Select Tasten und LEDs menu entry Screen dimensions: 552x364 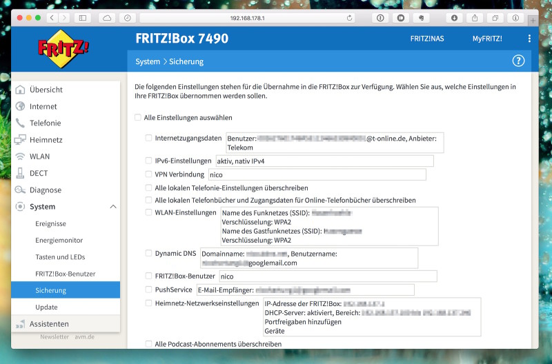(x=60, y=256)
